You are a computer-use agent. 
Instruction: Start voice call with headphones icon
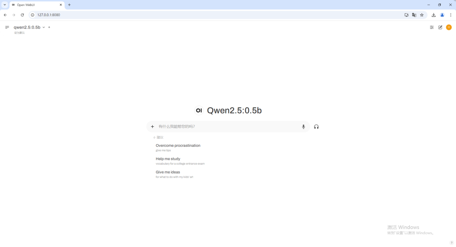pos(316,126)
